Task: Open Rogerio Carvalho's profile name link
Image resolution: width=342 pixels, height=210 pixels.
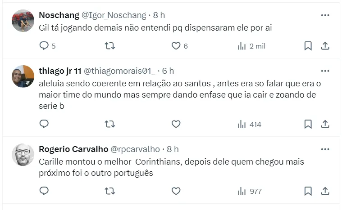Action: (x=73, y=149)
